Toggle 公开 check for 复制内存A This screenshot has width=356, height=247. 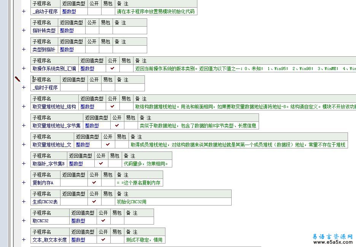point(94,182)
